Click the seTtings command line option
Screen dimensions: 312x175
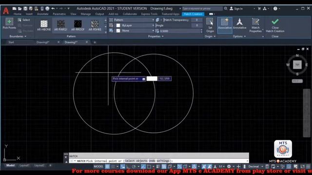163,161
